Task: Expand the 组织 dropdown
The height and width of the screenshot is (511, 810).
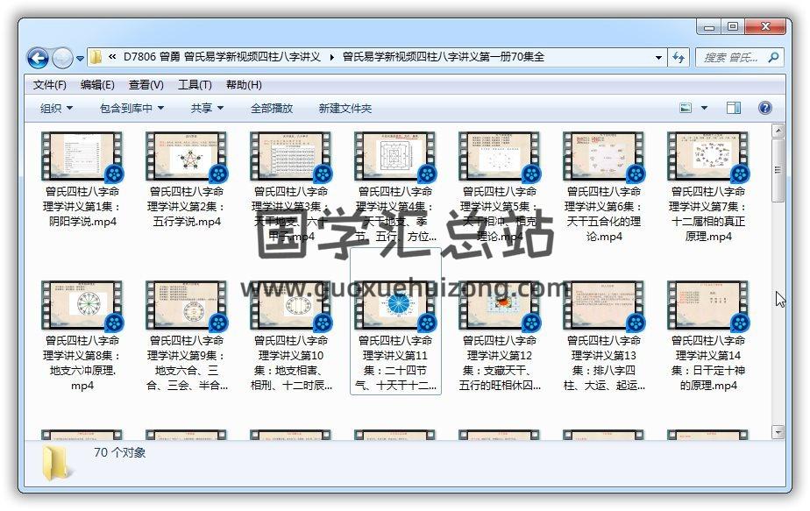Action: click(56, 108)
